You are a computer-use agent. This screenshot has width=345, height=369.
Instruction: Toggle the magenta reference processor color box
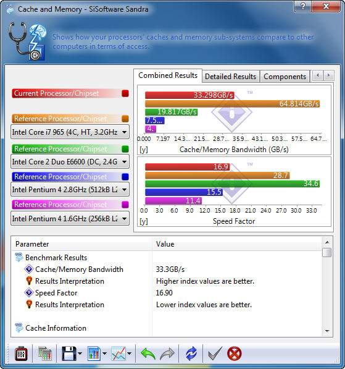tap(125, 205)
